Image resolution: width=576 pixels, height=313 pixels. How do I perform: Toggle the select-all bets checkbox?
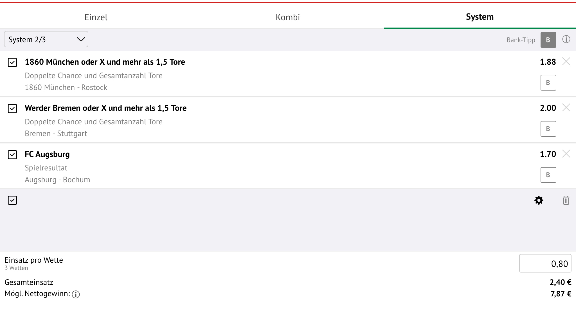12,200
